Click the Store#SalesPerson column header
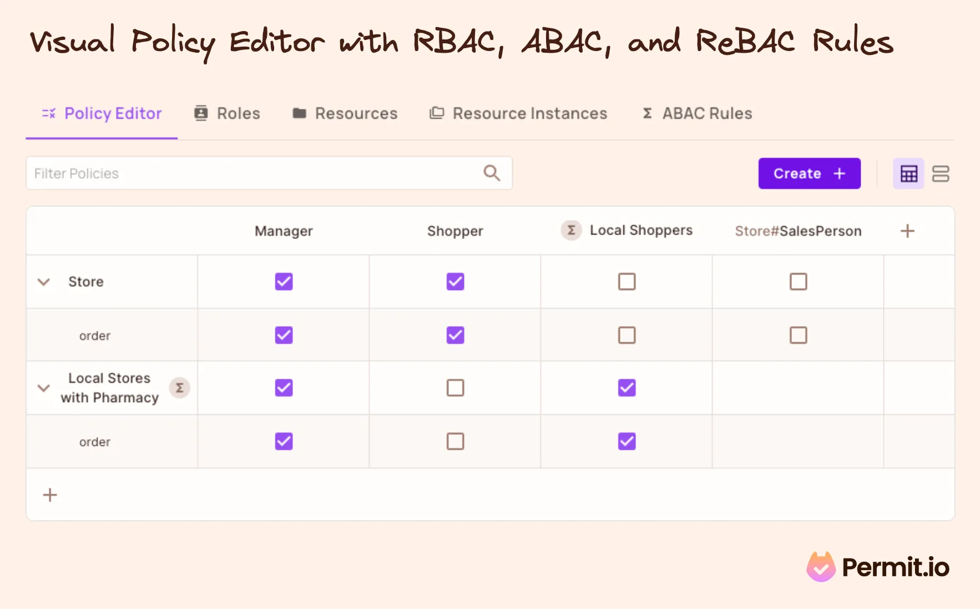 click(x=798, y=231)
